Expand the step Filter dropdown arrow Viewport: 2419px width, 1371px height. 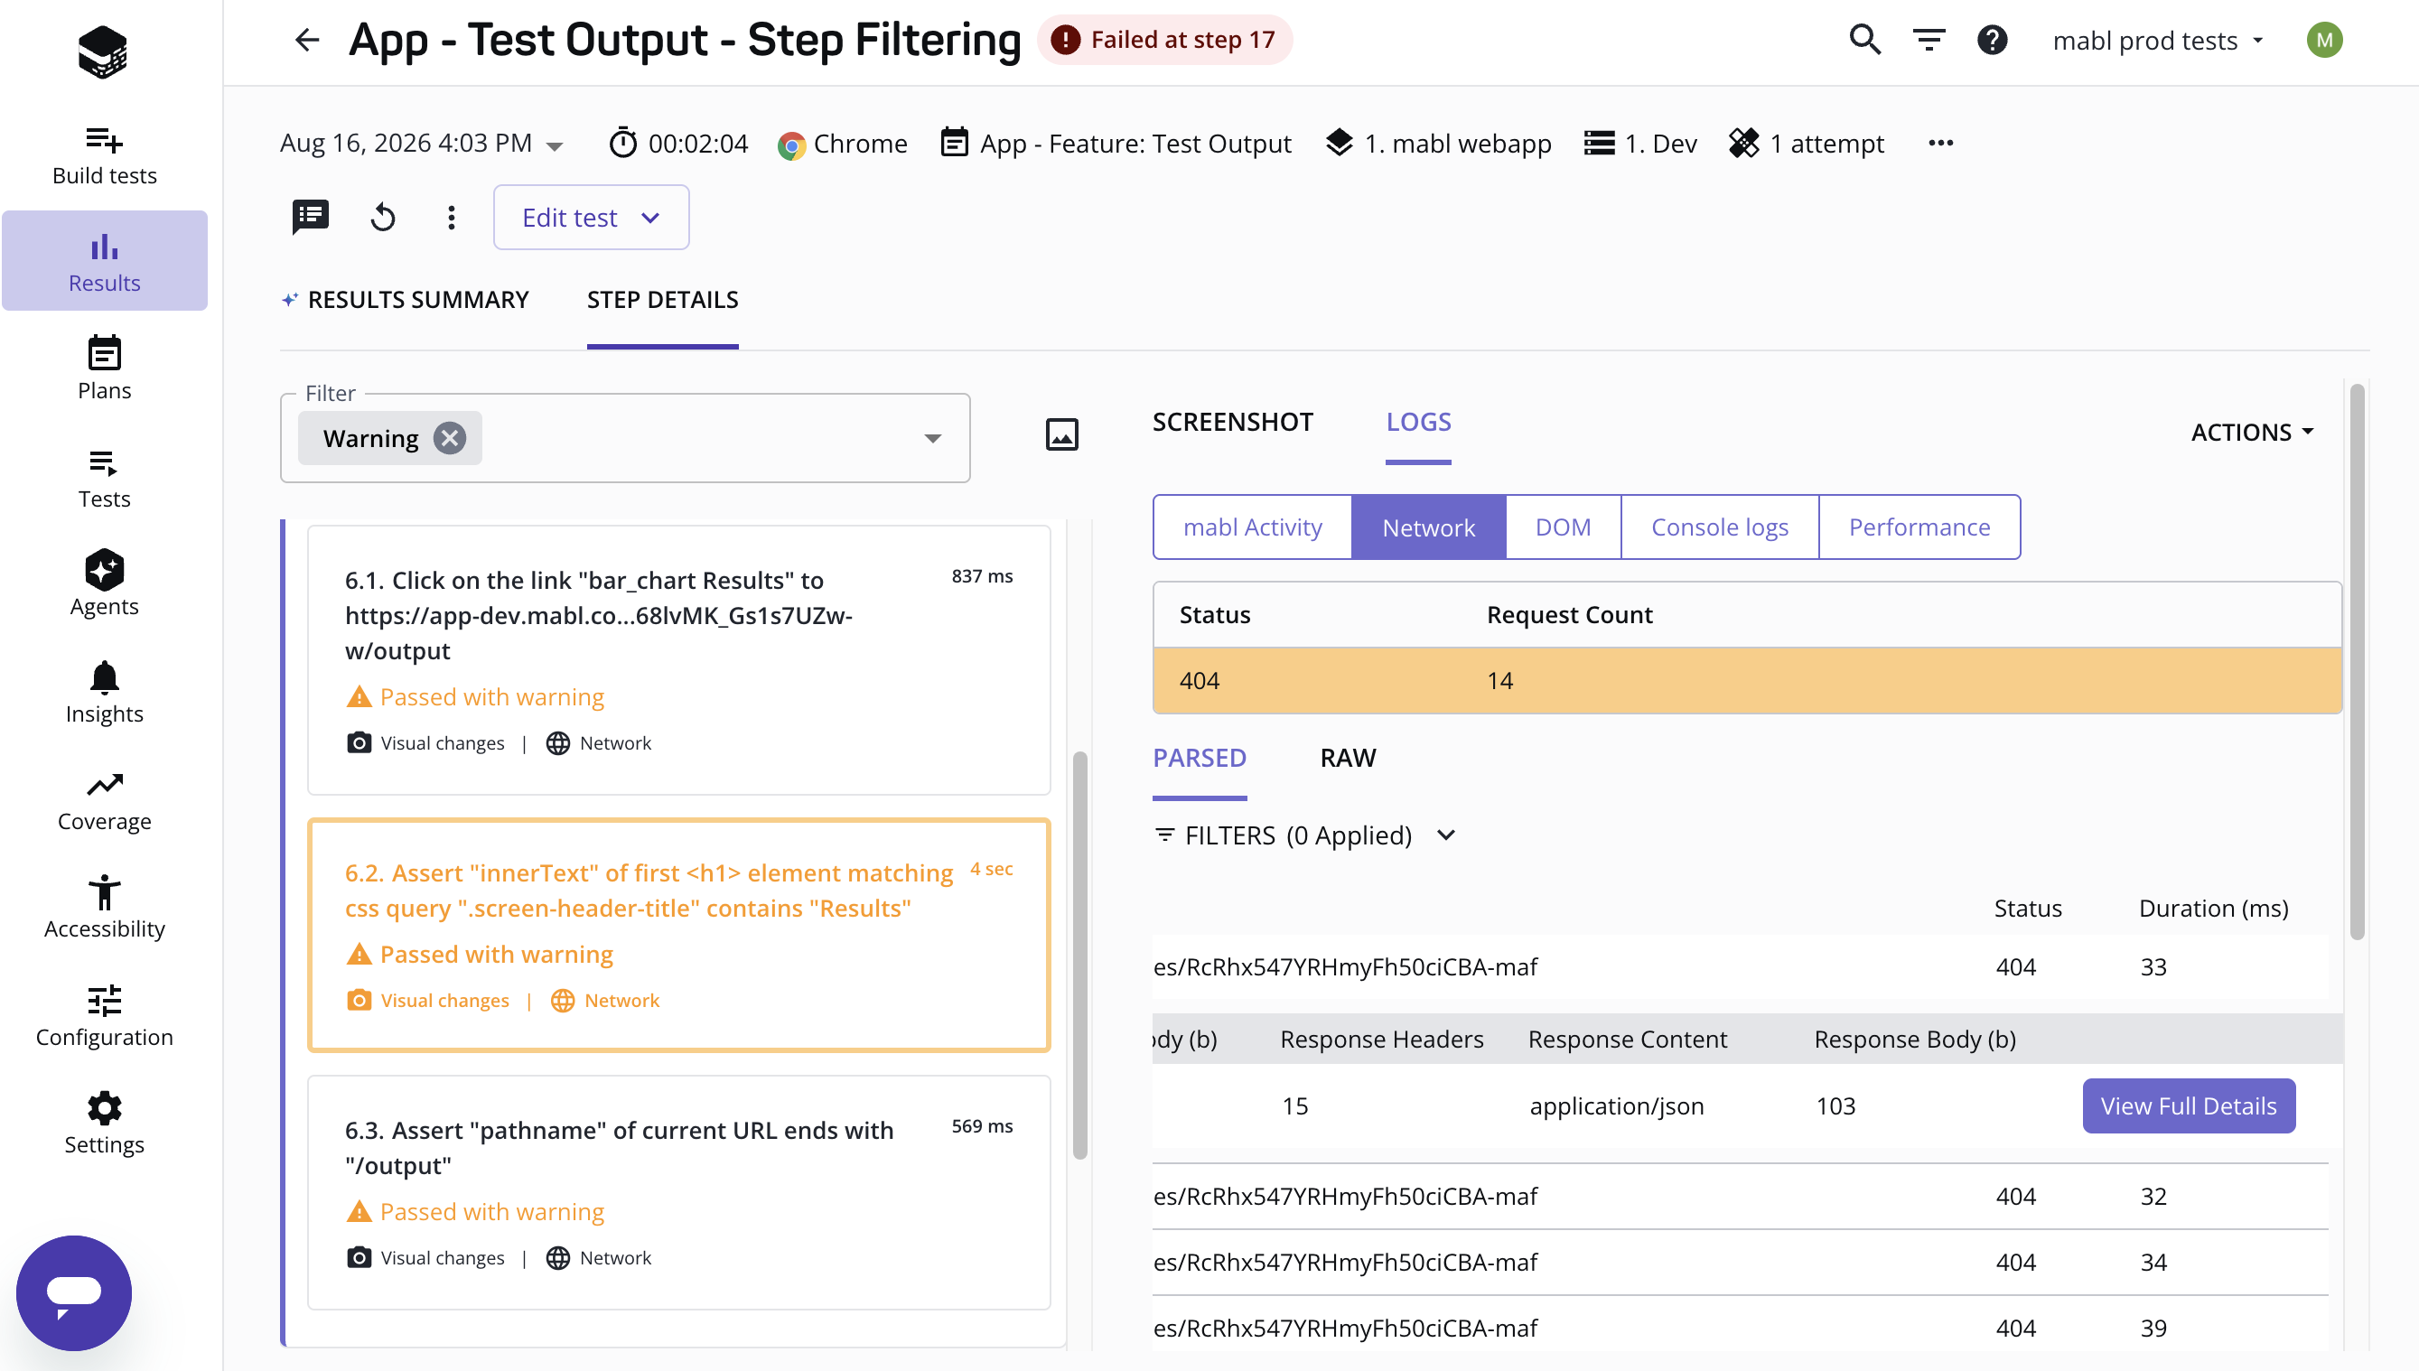pyautogui.click(x=932, y=438)
